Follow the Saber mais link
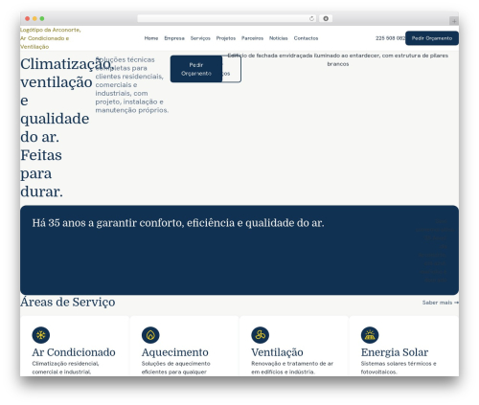This screenshot has height=405, width=479. click(441, 303)
